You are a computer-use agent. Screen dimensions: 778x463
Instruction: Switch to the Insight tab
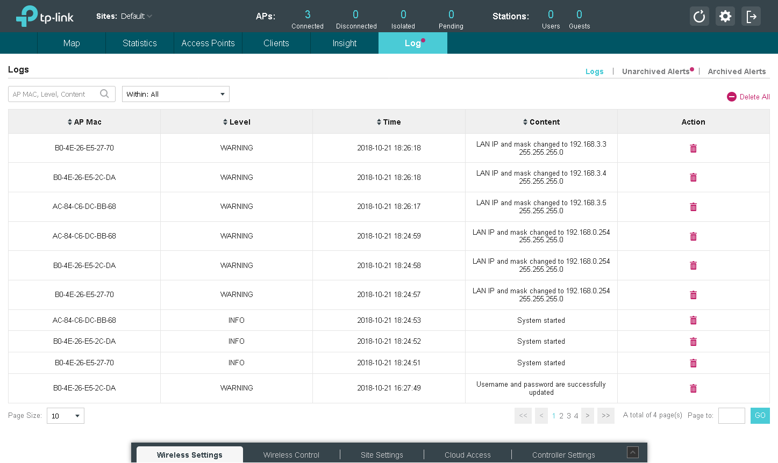coord(345,43)
